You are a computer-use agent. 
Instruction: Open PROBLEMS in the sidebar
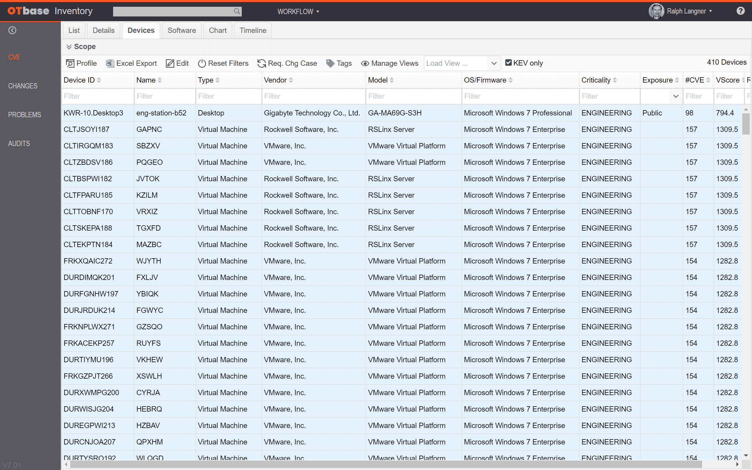[25, 115]
